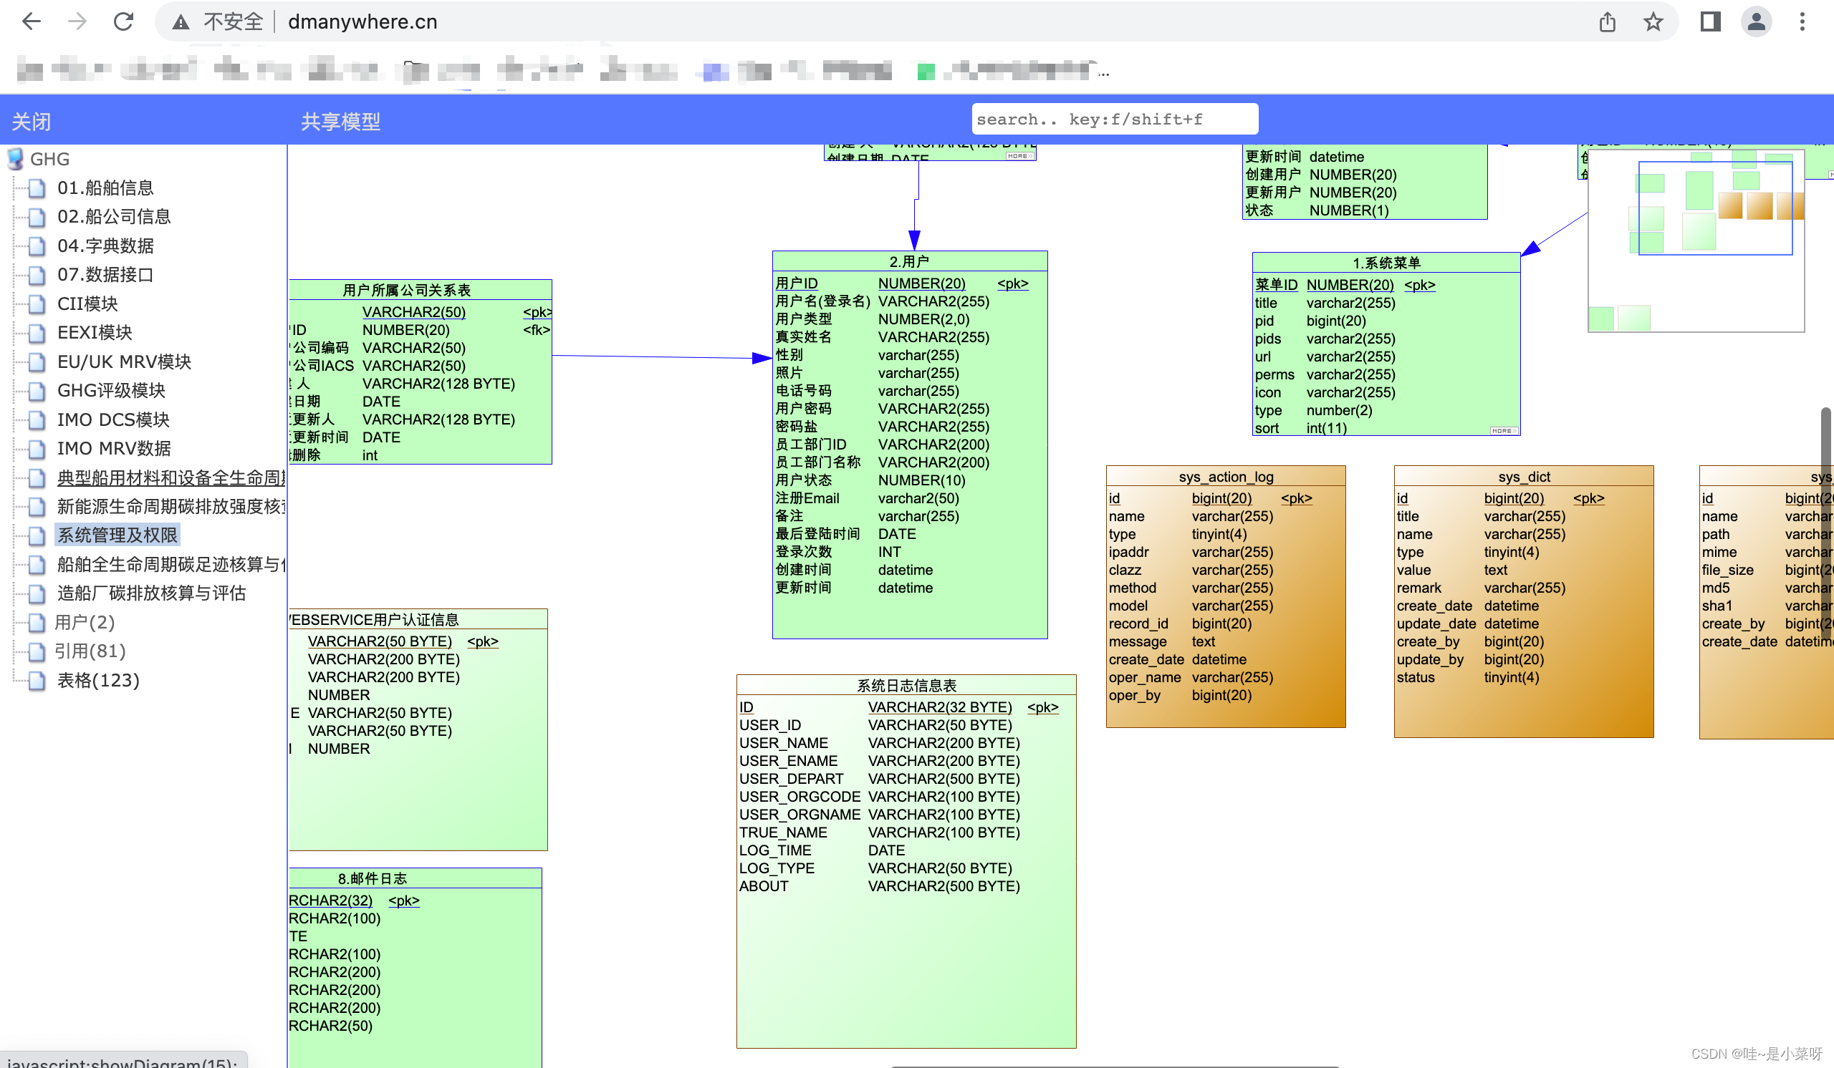Click page icon beside 04.字典数据
The image size is (1834, 1068).
(37, 246)
